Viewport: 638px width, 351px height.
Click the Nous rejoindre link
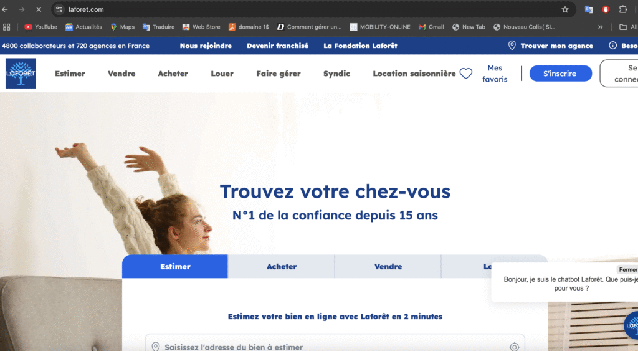point(206,46)
